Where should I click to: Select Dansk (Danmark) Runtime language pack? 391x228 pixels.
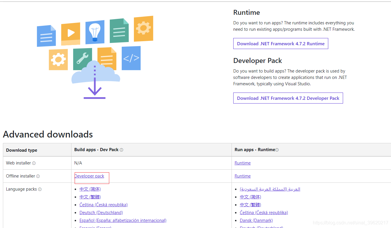(x=256, y=220)
